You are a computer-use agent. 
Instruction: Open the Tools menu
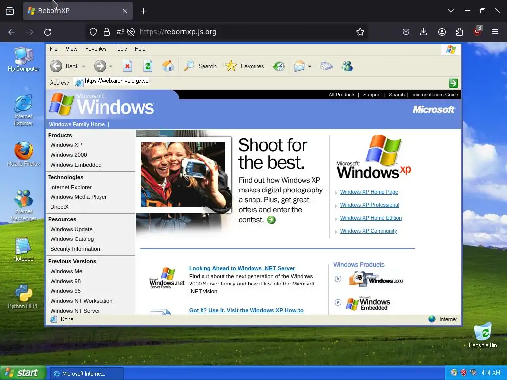121,49
